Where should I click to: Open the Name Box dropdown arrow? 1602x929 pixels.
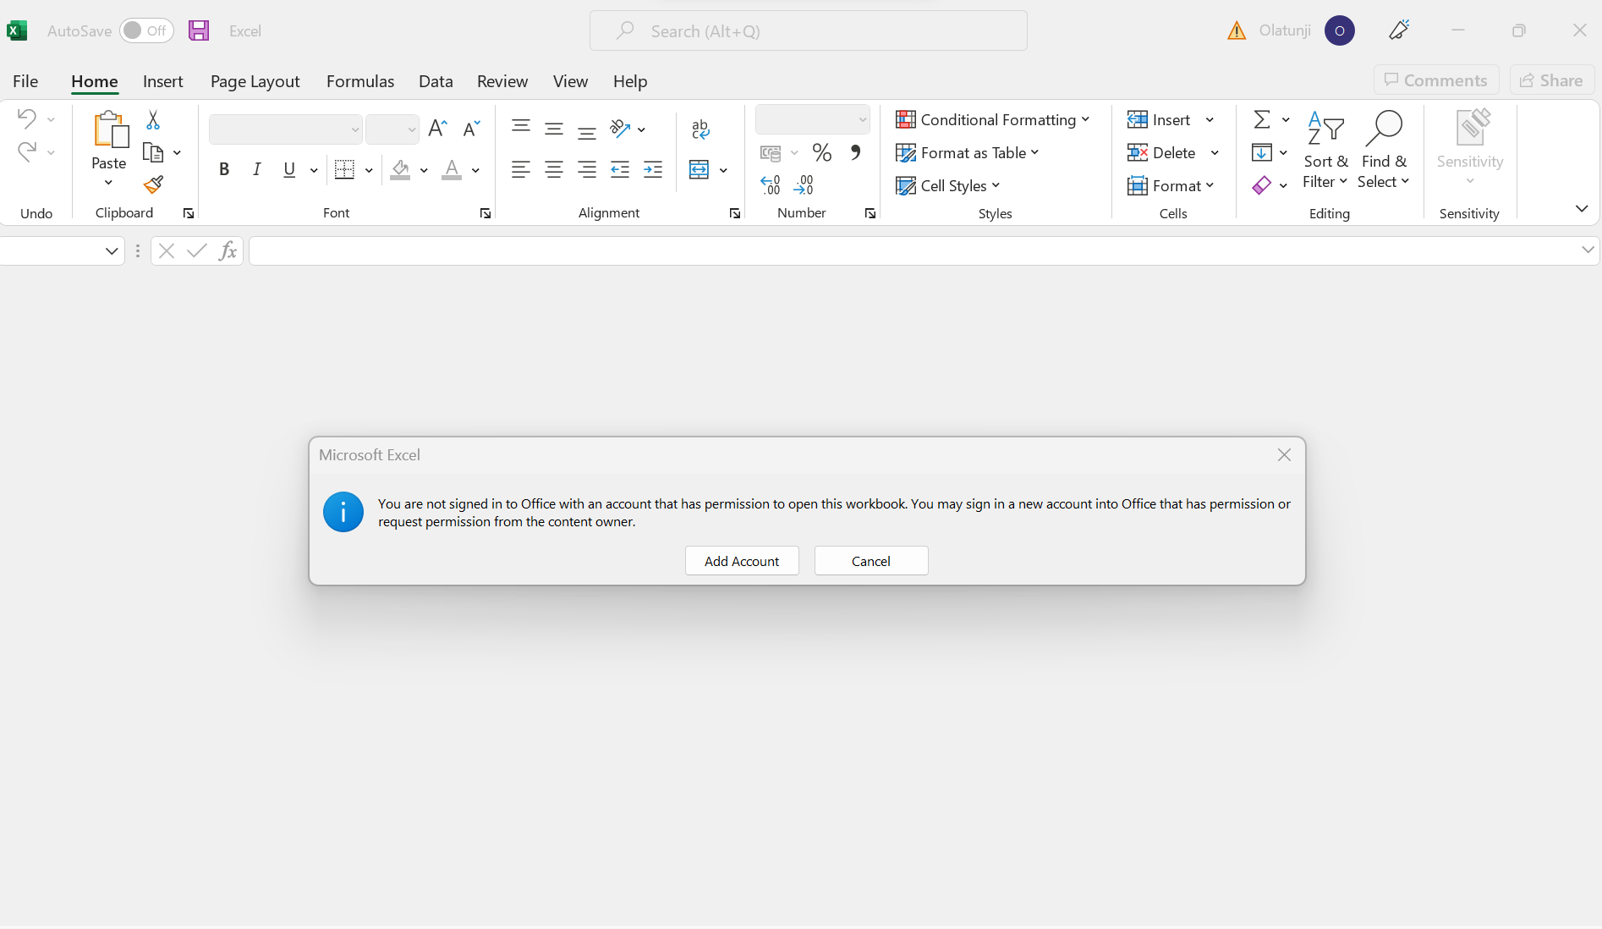111,250
